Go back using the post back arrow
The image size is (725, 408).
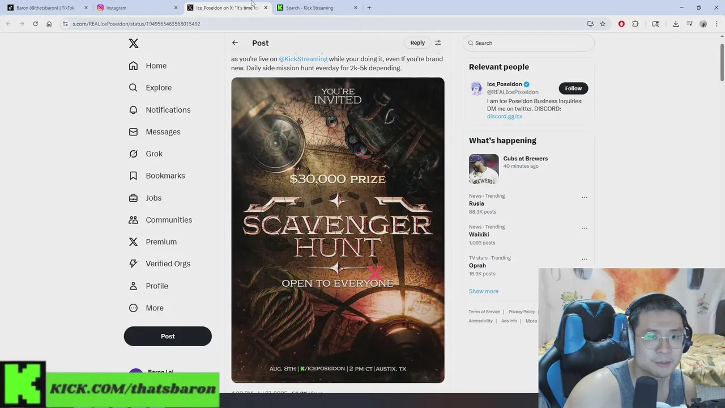coord(235,43)
